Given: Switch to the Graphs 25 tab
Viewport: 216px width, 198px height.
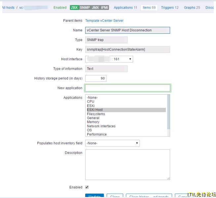Looking at the screenshot, I should coord(192,8).
